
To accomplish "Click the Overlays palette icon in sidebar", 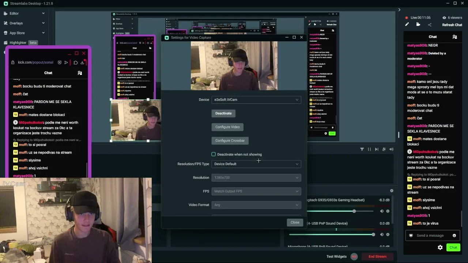I will (5, 23).
